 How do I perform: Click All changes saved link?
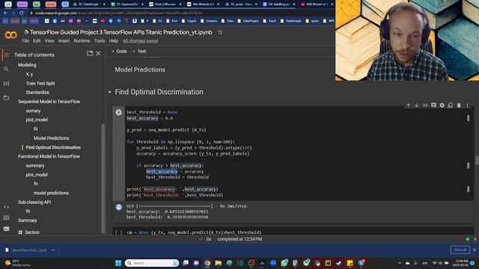pyautogui.click(x=140, y=41)
